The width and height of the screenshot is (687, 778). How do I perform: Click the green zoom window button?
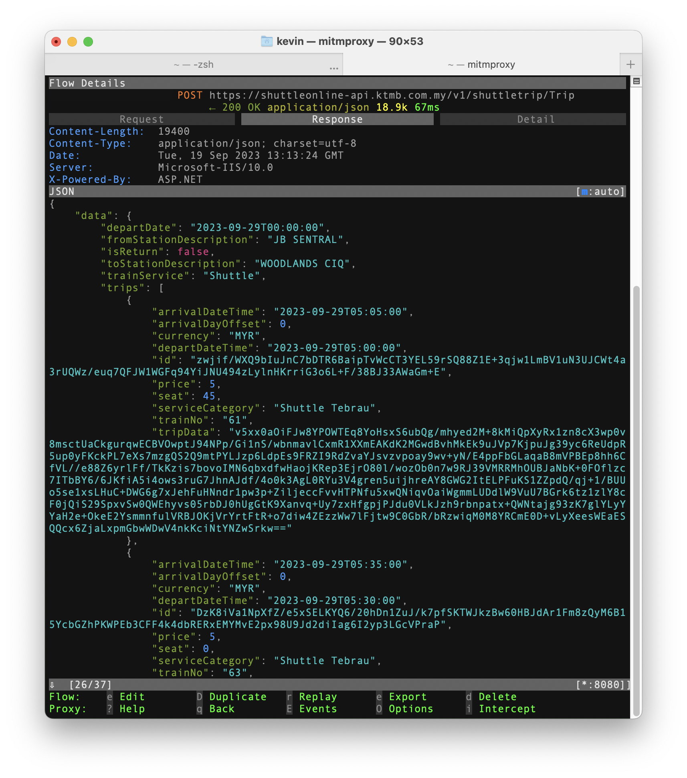(88, 42)
